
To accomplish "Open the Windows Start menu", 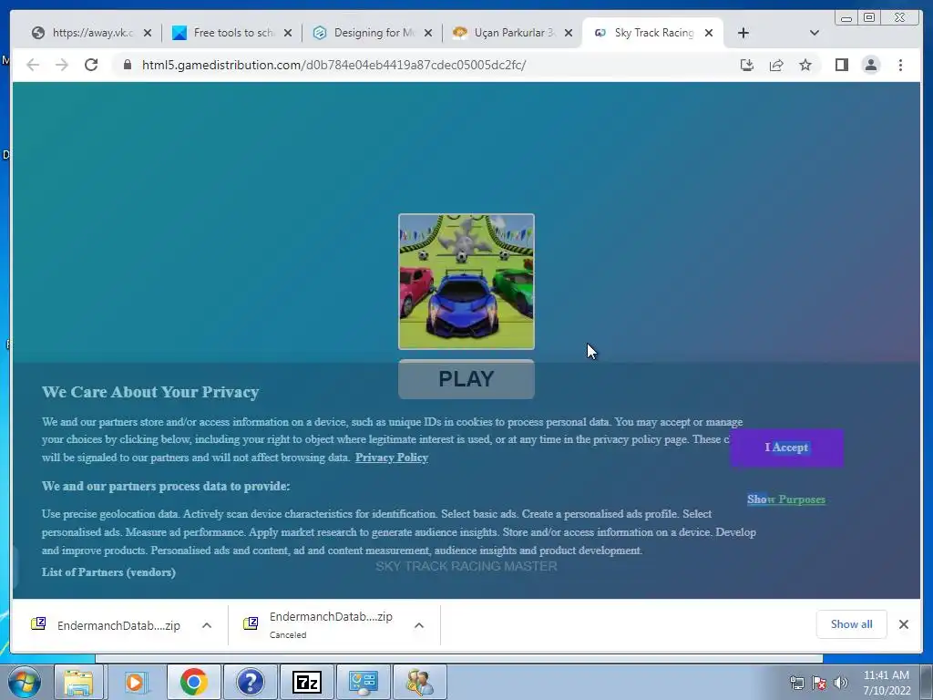I will [25, 682].
